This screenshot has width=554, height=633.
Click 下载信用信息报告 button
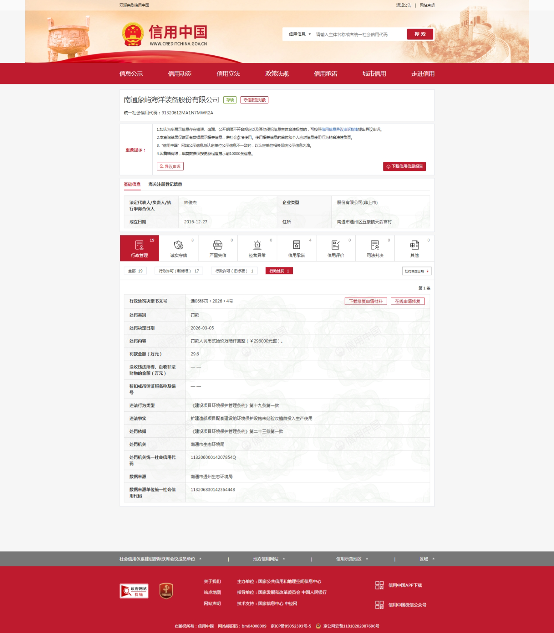[x=404, y=166]
